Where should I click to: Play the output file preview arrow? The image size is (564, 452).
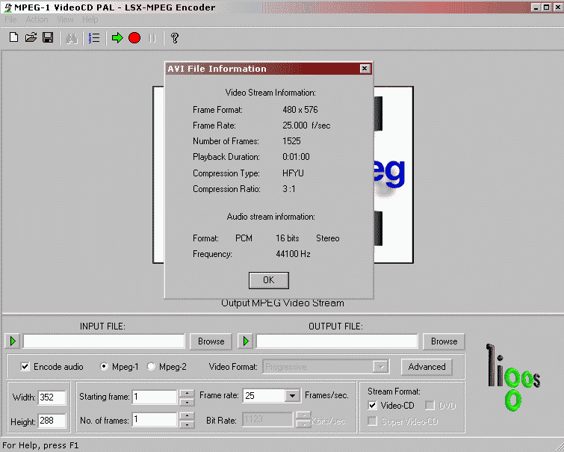pos(246,341)
